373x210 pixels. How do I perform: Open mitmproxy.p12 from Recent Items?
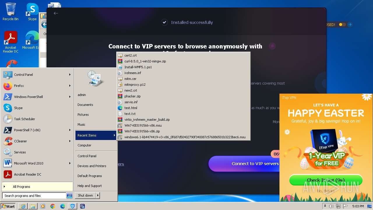pos(183,85)
